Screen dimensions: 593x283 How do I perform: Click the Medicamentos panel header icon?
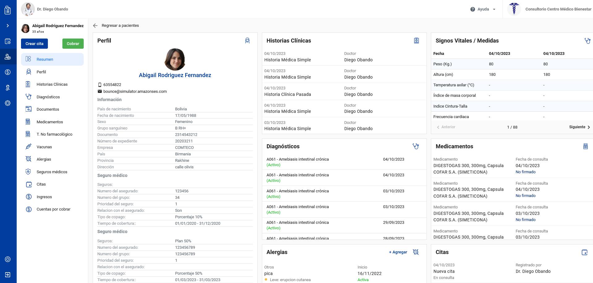pos(585,146)
